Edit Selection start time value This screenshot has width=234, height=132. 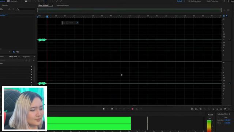coord(227,120)
